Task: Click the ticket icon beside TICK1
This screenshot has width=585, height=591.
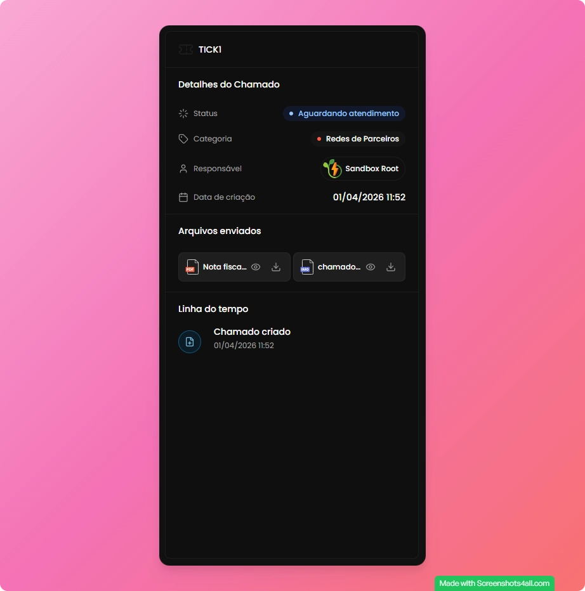Action: [x=185, y=49]
